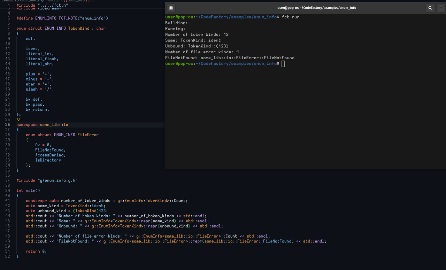Click the cout "Some: " line in the editor
The width and height of the screenshot is (446, 270).
pos(117,221)
